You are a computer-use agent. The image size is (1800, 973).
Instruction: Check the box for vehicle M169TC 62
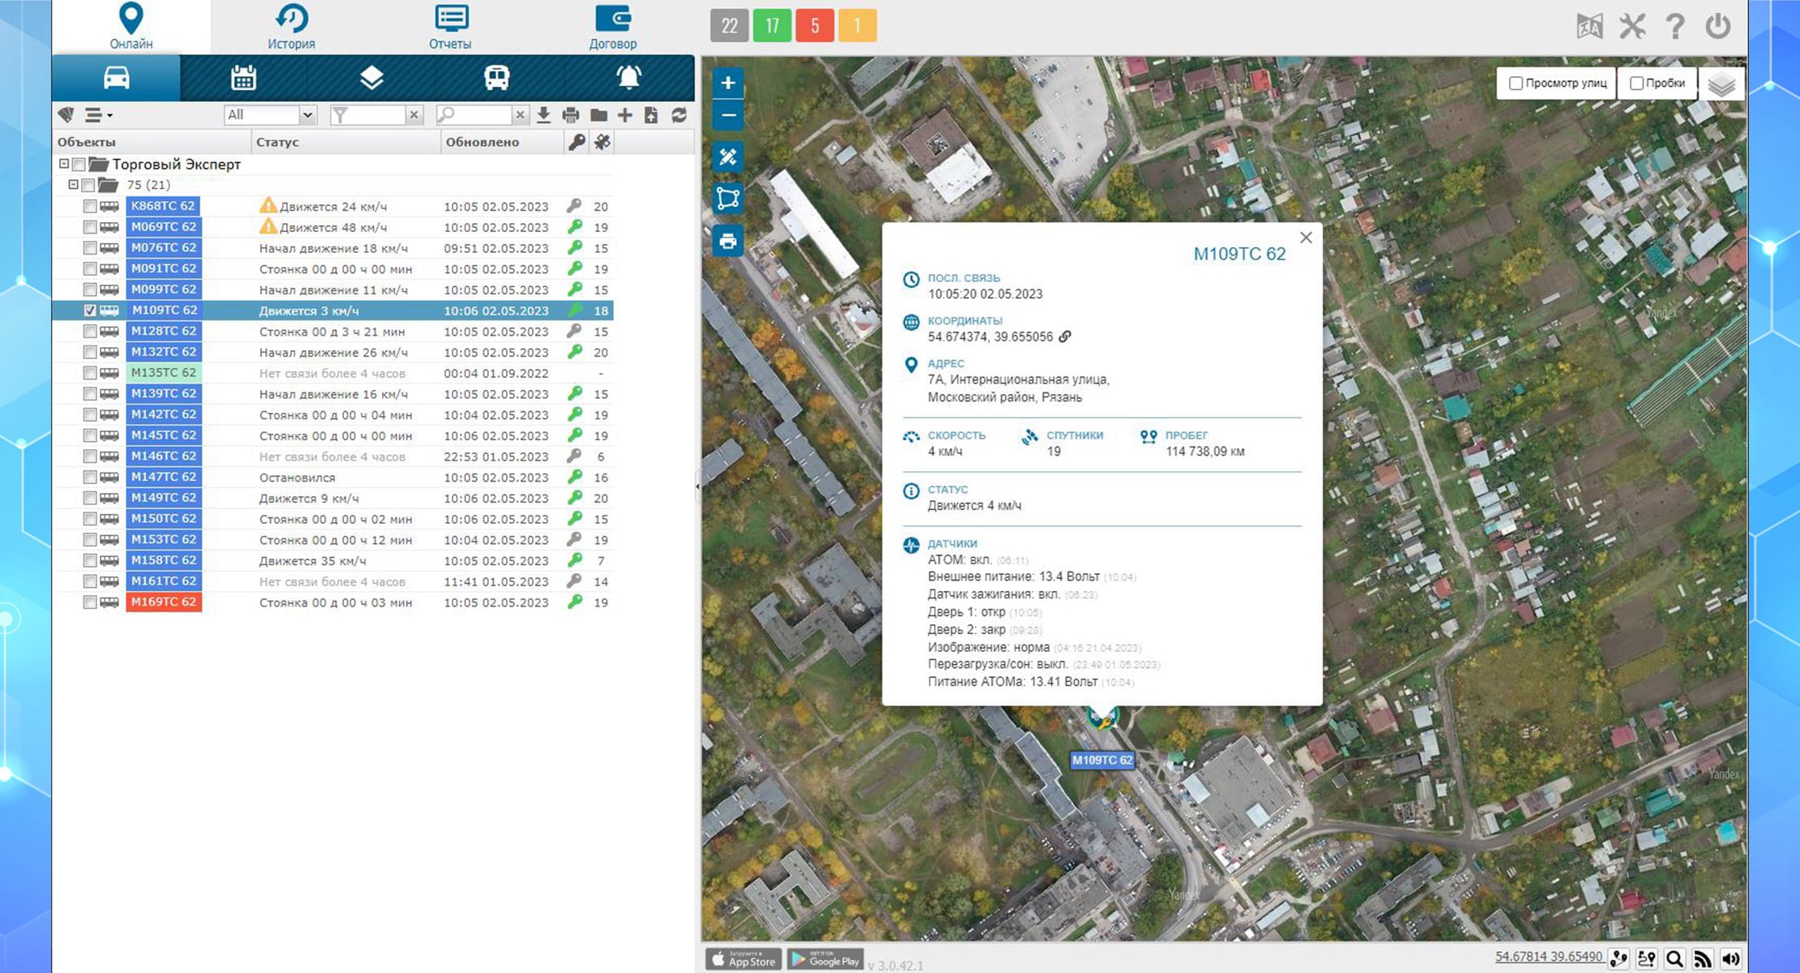[90, 602]
